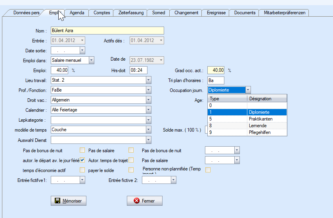Choose 'Pflegehilfen' from the dropdown list
This screenshot has width=333, height=218.
(260, 132)
